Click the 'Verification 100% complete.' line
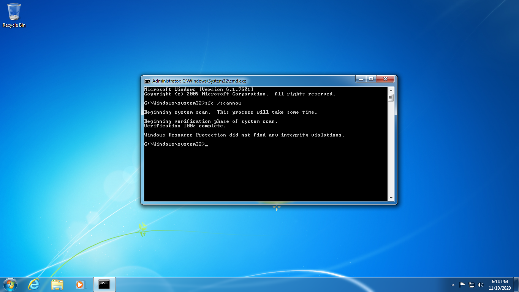The image size is (519, 292). point(185,126)
